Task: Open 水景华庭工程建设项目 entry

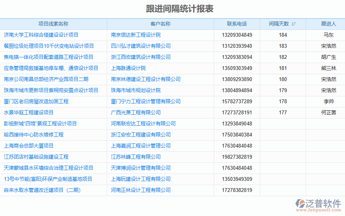Action: pos(29,112)
